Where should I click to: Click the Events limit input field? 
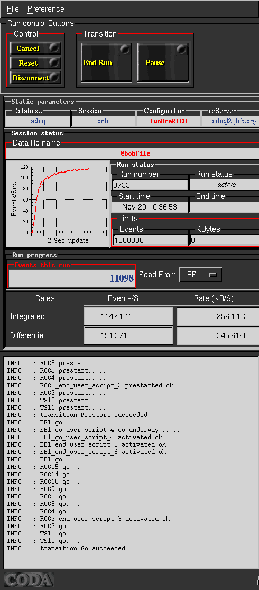click(150, 240)
